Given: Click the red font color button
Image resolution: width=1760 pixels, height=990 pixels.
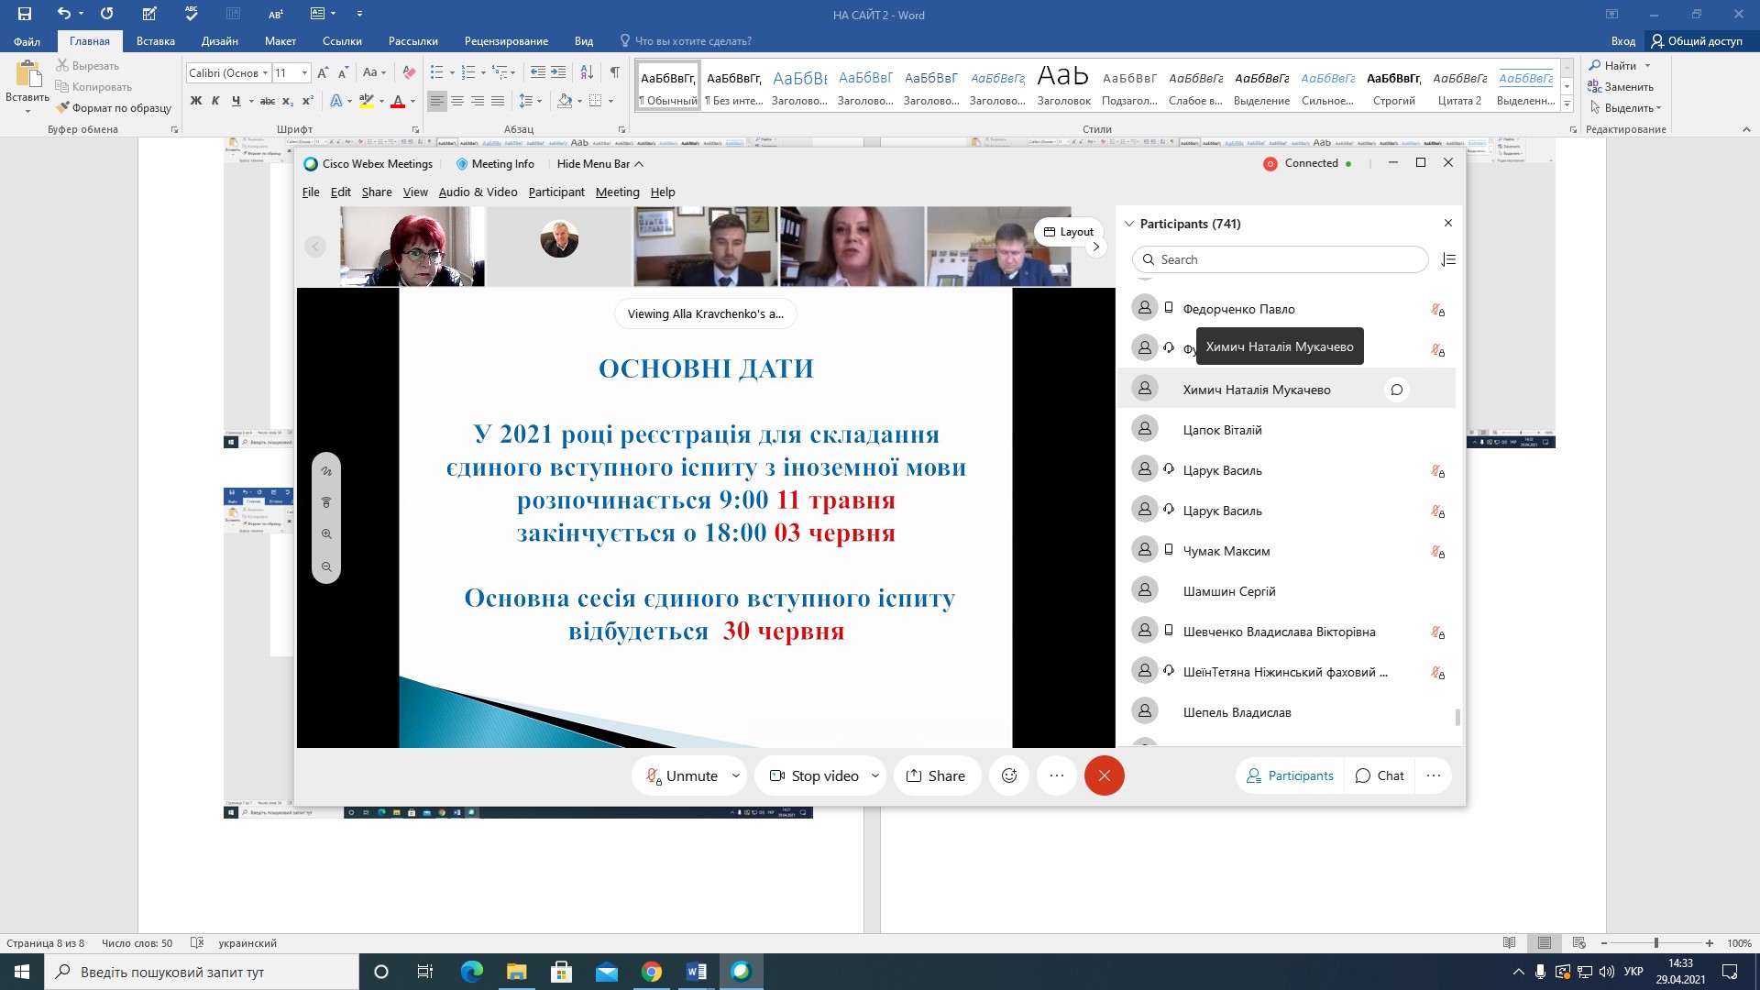Looking at the screenshot, I should (398, 101).
